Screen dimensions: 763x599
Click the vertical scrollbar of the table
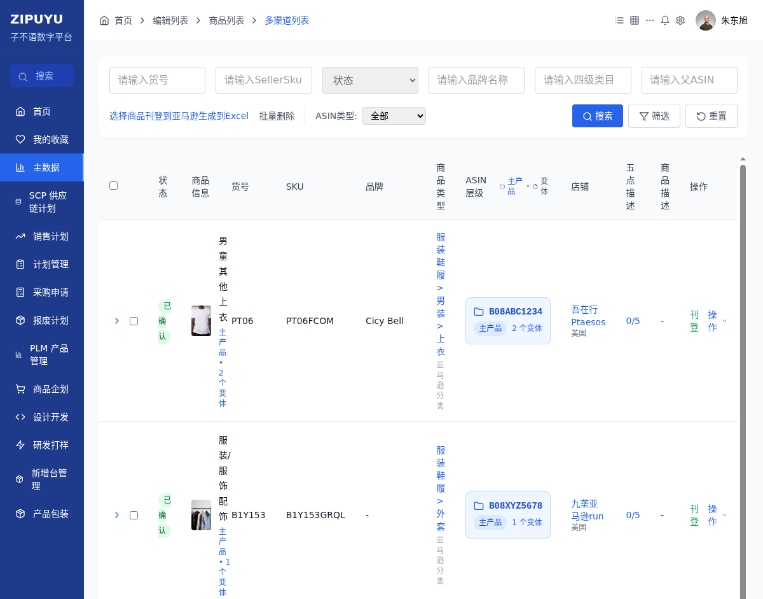742,382
